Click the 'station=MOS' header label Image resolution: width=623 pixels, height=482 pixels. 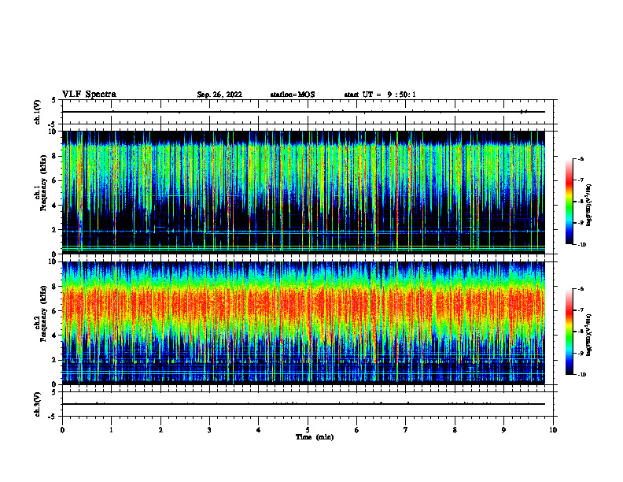[x=293, y=95]
